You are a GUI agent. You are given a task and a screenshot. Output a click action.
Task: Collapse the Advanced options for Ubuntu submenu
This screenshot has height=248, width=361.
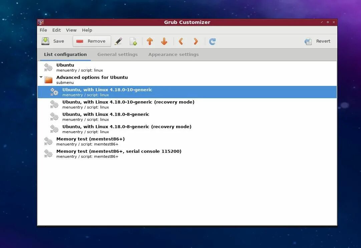click(41, 77)
